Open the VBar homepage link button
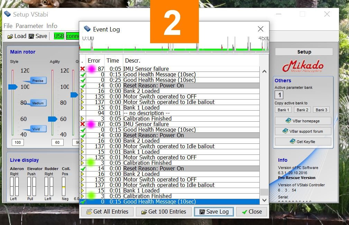Screen dimensions: 349x225 [303, 121]
